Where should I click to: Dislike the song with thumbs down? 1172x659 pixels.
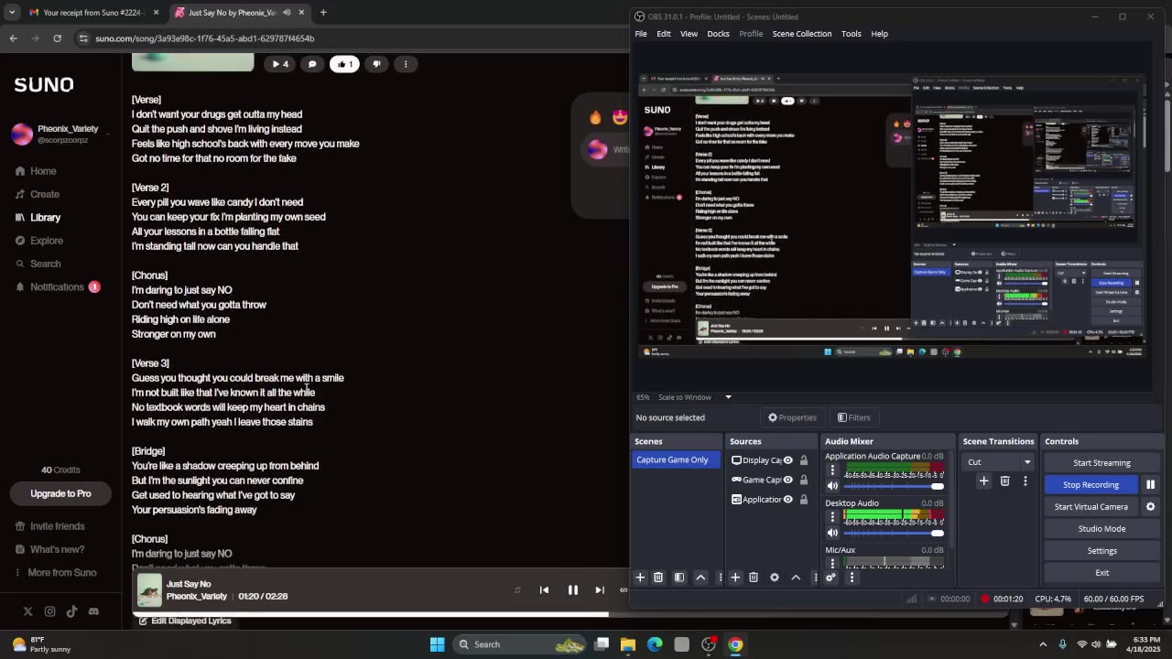pos(376,64)
